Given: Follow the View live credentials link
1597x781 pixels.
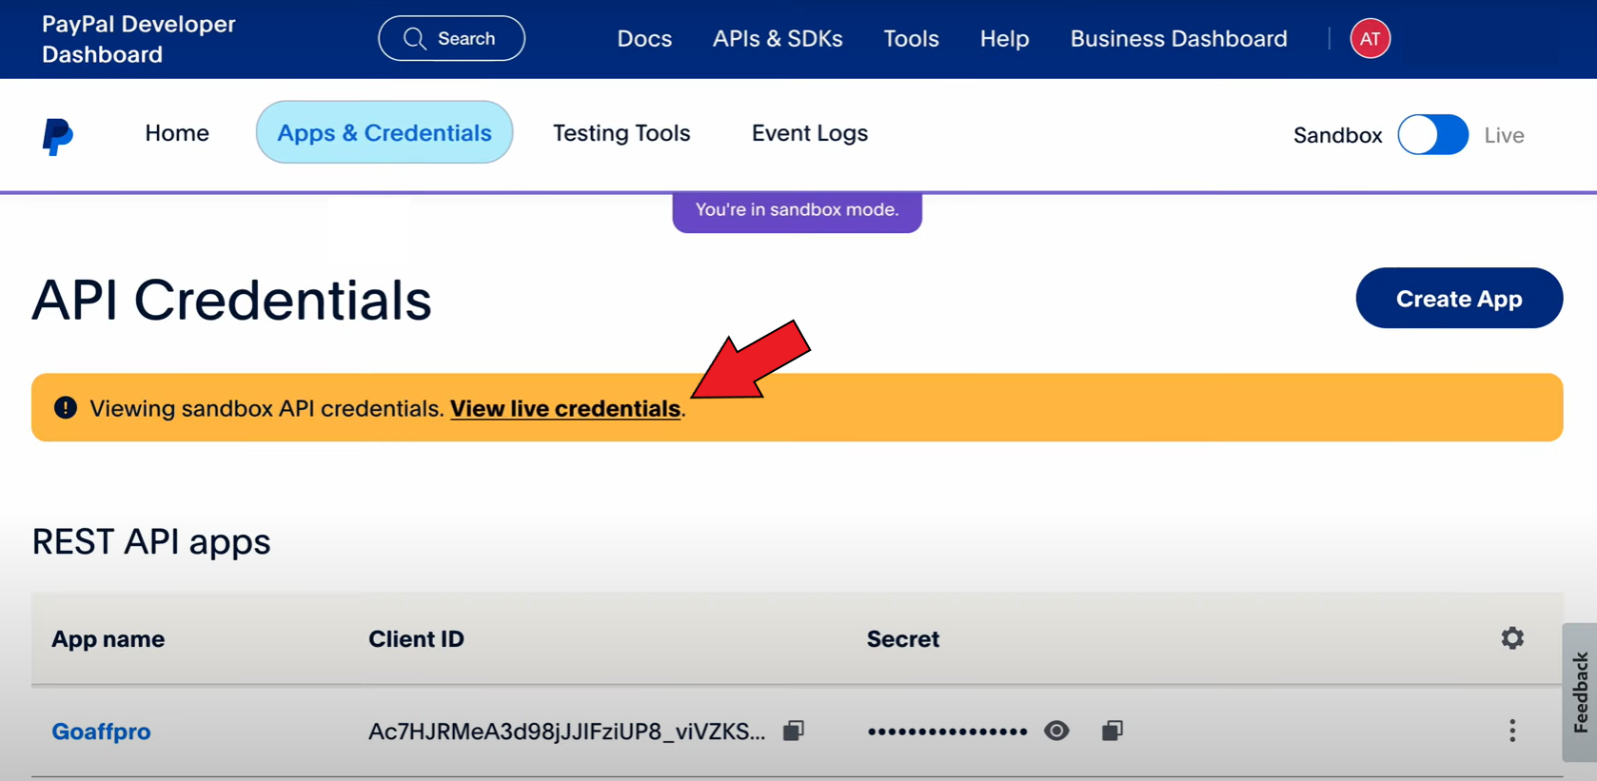Looking at the screenshot, I should tap(565, 409).
